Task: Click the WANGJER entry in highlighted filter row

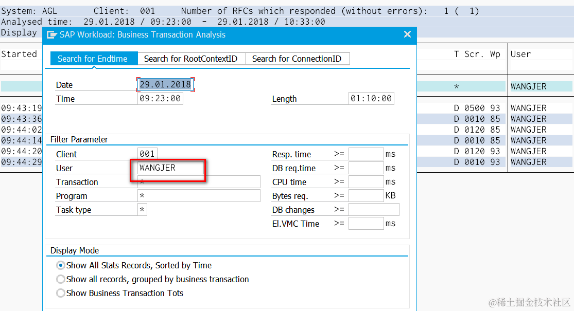Action: [529, 86]
